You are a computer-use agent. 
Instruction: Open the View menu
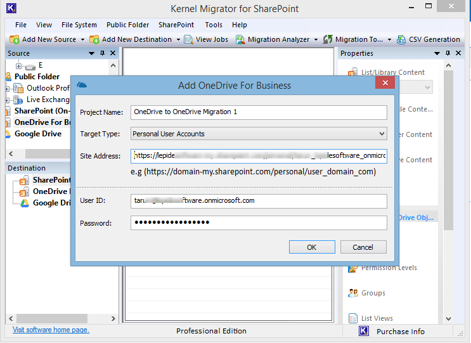[44, 25]
